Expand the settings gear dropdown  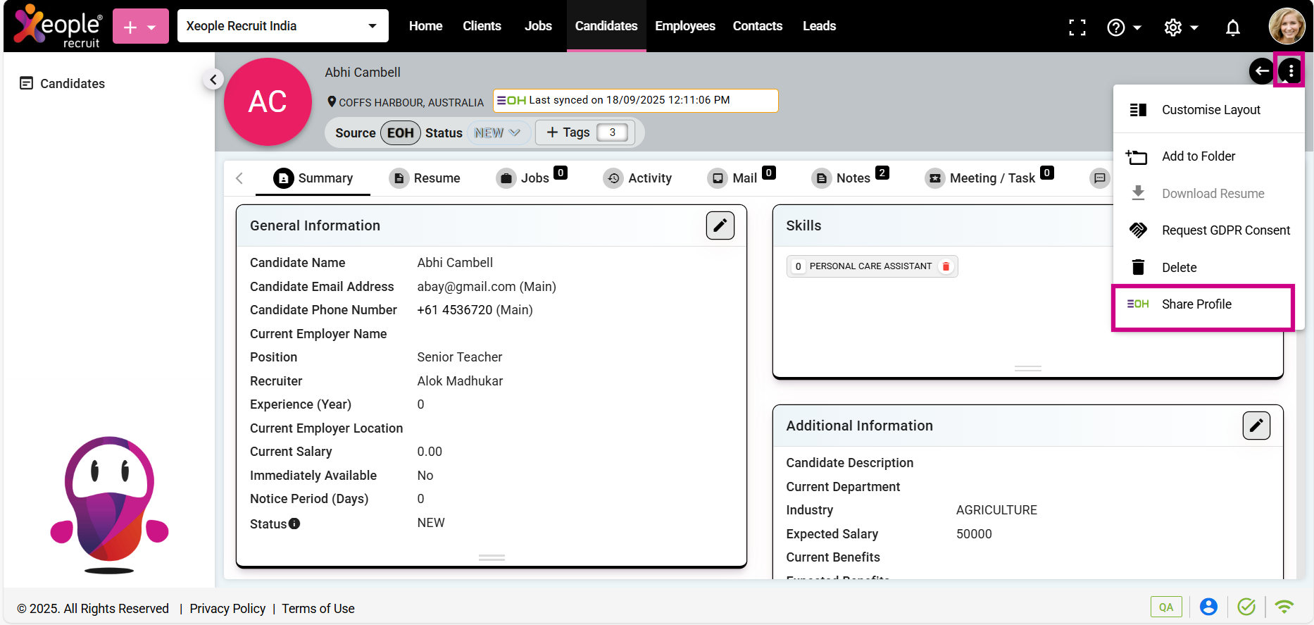tap(1181, 27)
